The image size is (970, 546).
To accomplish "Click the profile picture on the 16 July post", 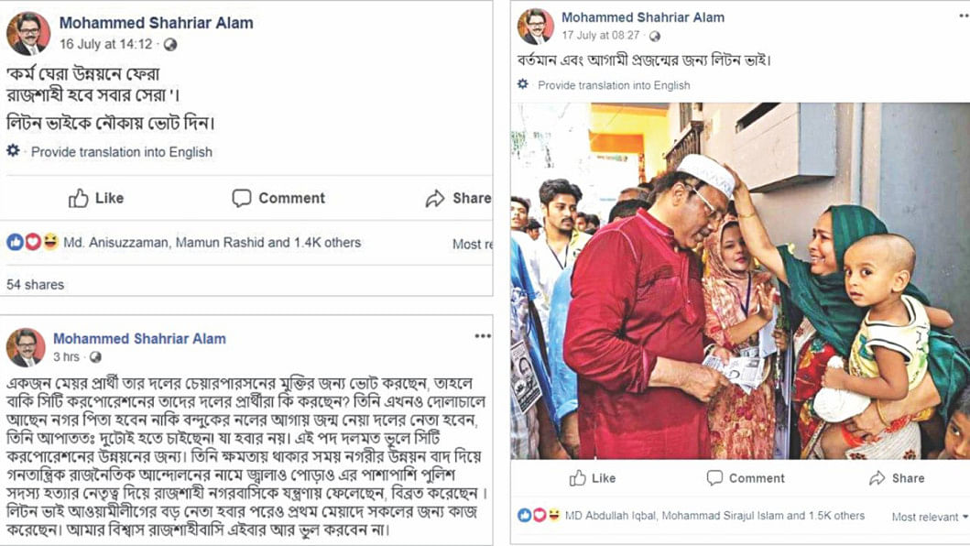I will click(x=28, y=34).
